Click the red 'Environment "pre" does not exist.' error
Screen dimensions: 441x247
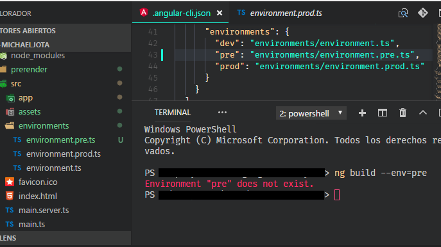229,184
